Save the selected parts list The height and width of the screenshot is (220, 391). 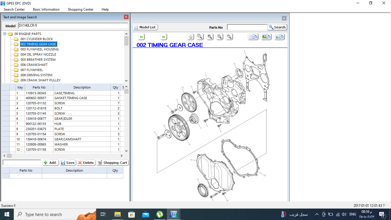tap(68, 163)
